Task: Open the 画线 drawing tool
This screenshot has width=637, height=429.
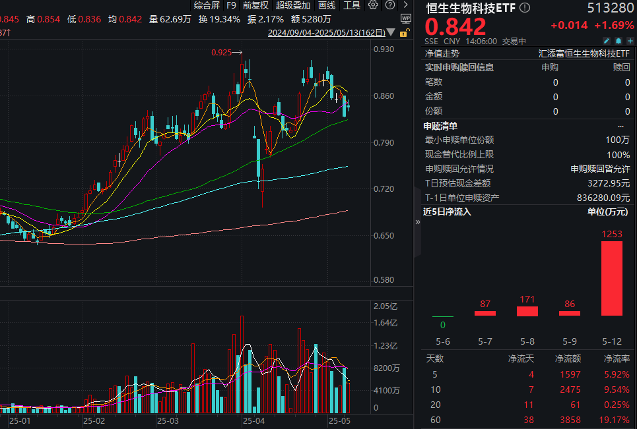Action: tap(326, 5)
